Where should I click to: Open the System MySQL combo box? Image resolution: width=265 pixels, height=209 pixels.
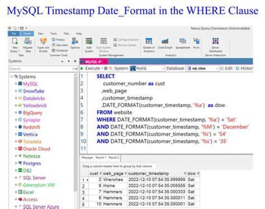[x=147, y=68]
